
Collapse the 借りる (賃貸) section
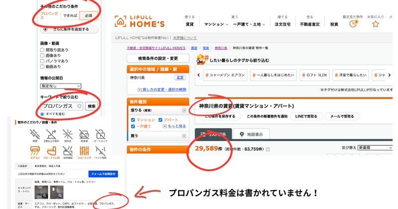[184, 110]
